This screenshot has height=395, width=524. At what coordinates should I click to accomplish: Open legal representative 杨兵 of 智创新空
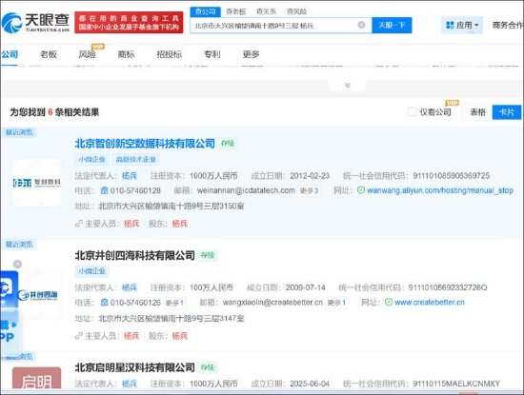(130, 176)
